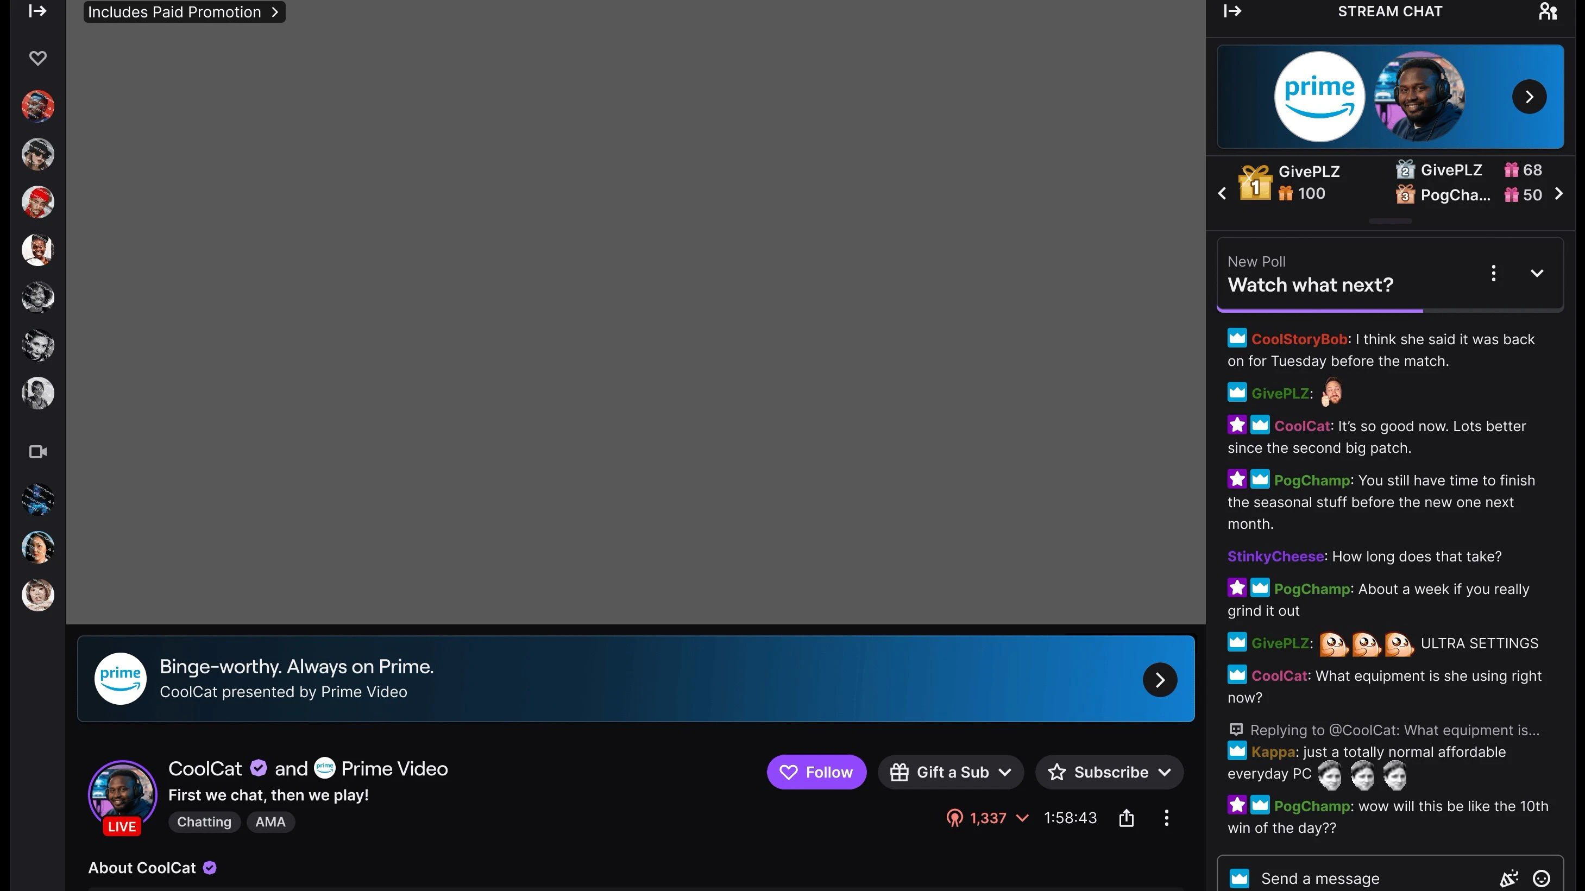Open the Subscribe dropdown
Viewport: 1585px width, 891px height.
(x=1109, y=772)
